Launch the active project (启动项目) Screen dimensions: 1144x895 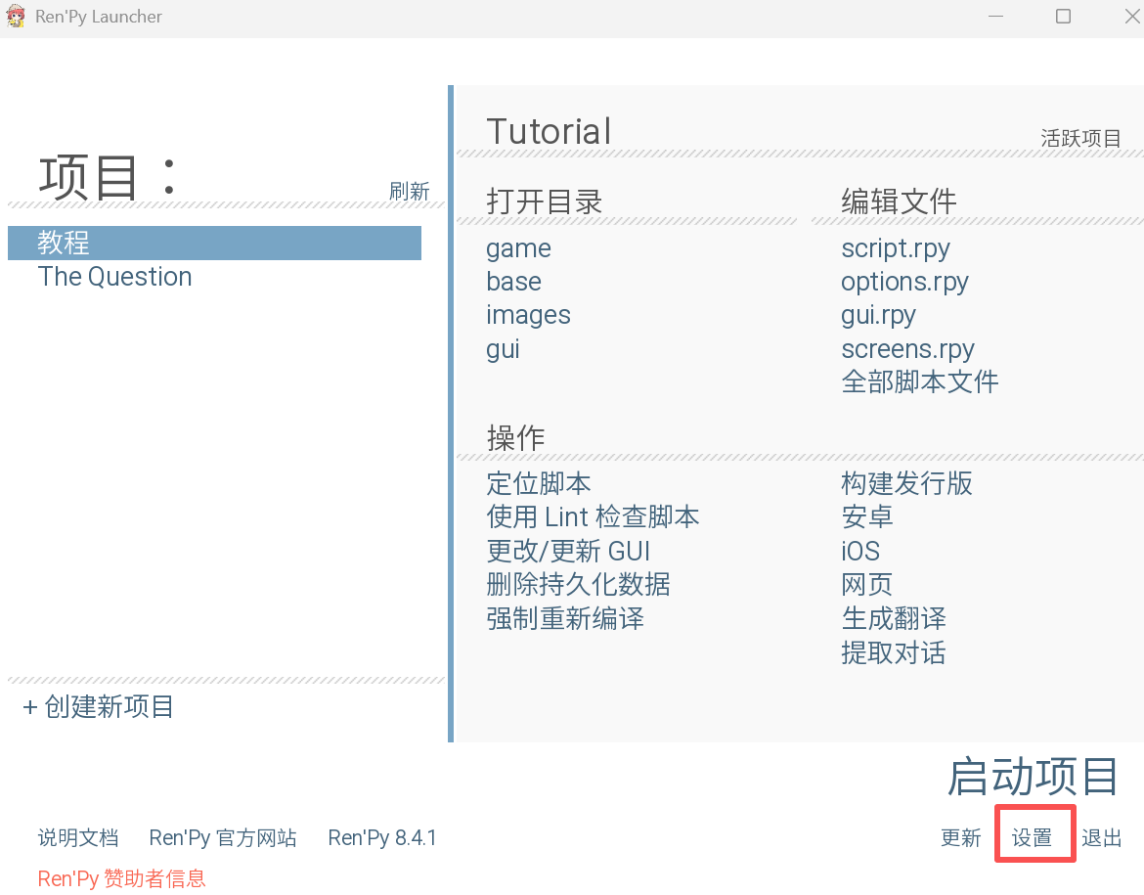[x=1032, y=780]
